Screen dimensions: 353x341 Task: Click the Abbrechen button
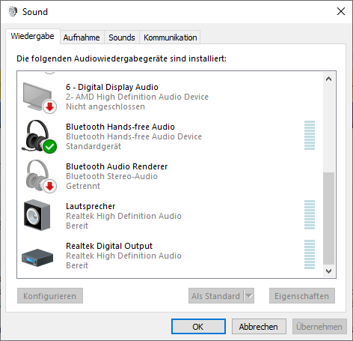point(259,327)
